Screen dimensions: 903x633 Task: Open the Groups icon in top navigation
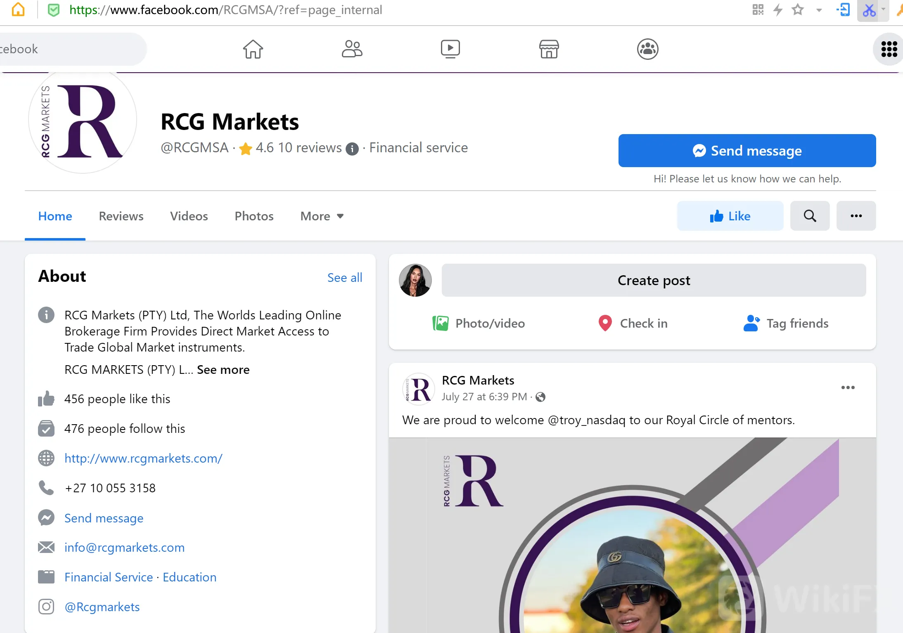click(647, 49)
